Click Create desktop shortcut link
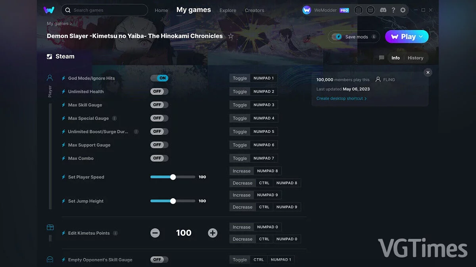The image size is (476, 267). click(342, 98)
